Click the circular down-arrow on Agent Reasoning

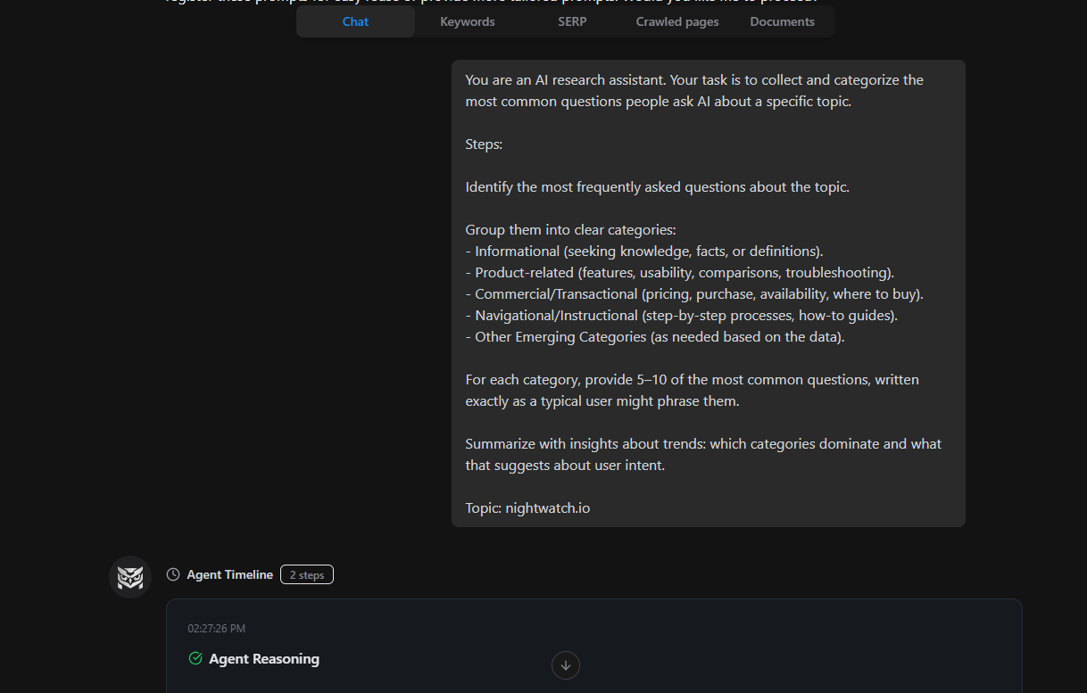click(x=566, y=665)
